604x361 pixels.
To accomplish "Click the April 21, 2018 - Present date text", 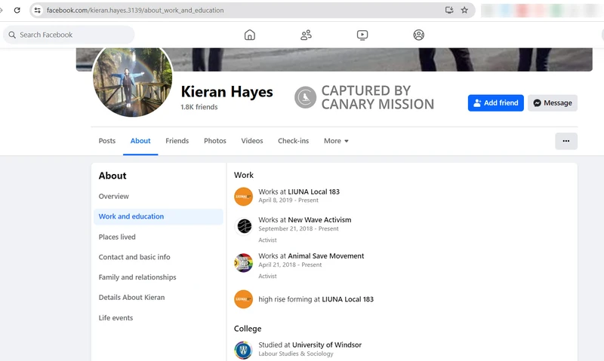I will [290, 265].
